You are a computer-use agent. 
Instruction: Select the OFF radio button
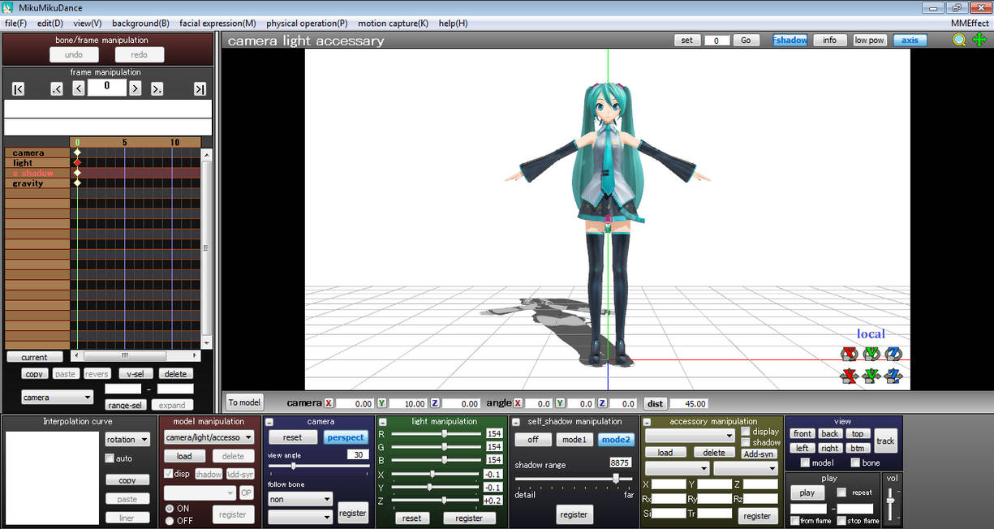(170, 521)
